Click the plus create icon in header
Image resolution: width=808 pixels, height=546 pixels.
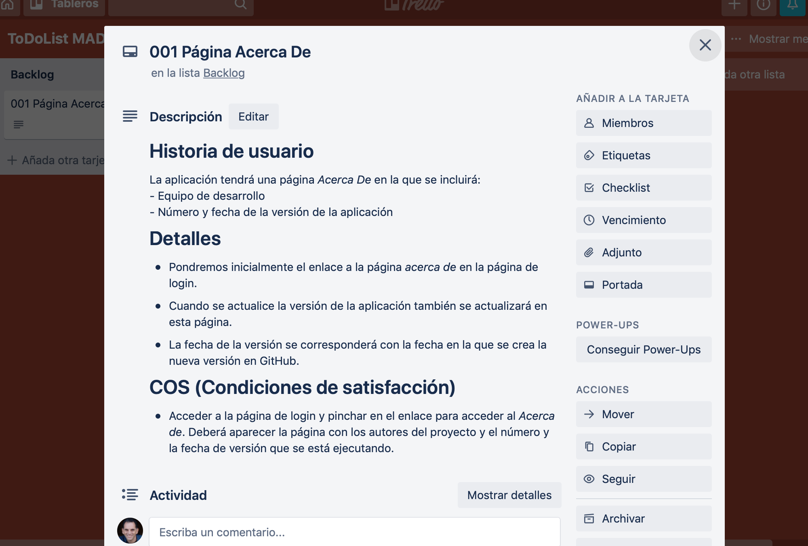coord(734,5)
